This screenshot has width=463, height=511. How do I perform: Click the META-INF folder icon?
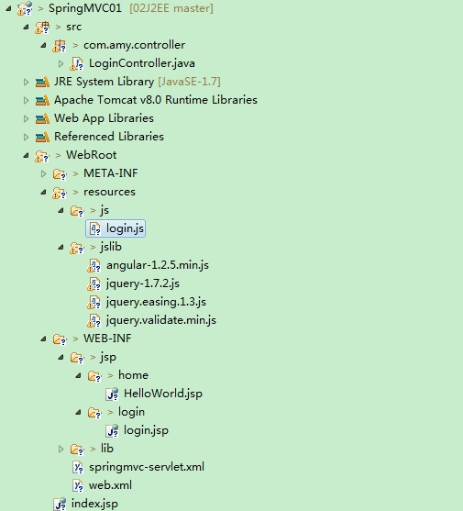pos(60,174)
